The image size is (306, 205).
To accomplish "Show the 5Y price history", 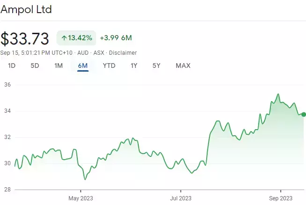I will click(157, 66).
